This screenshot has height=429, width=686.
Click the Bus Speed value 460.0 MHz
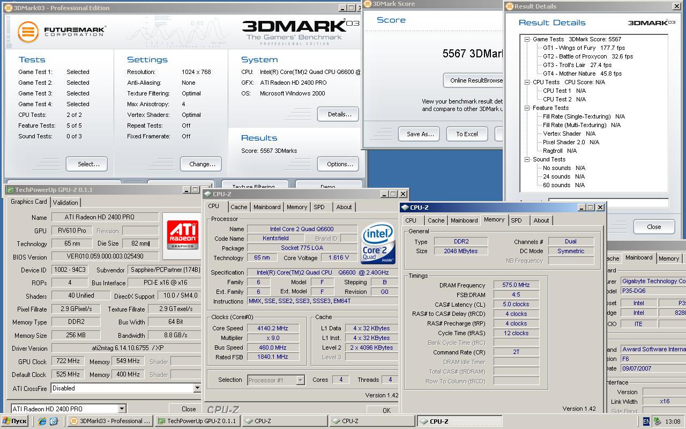(272, 347)
